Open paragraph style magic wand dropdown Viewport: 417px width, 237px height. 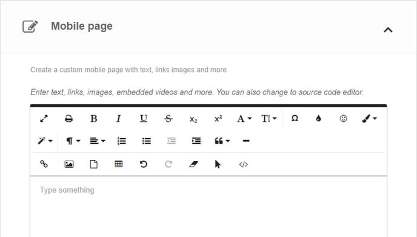pos(45,141)
